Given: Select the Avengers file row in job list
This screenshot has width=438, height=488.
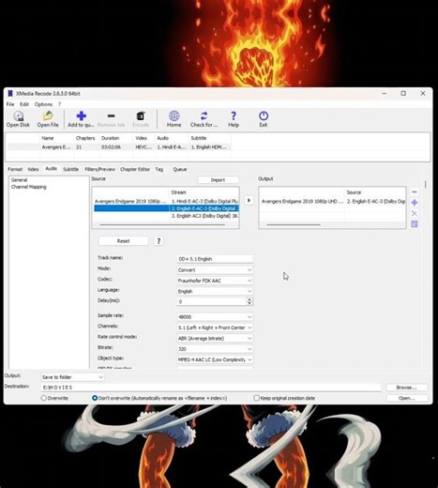Looking at the screenshot, I should pos(119,147).
